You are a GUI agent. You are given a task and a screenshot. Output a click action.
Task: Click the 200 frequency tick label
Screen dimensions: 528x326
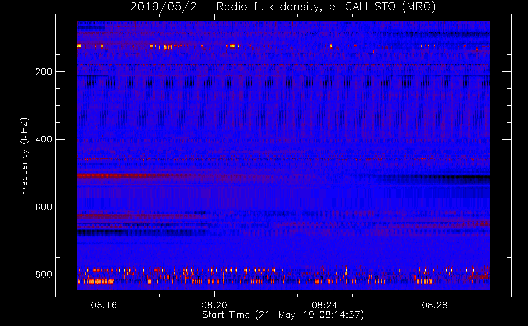pos(44,72)
